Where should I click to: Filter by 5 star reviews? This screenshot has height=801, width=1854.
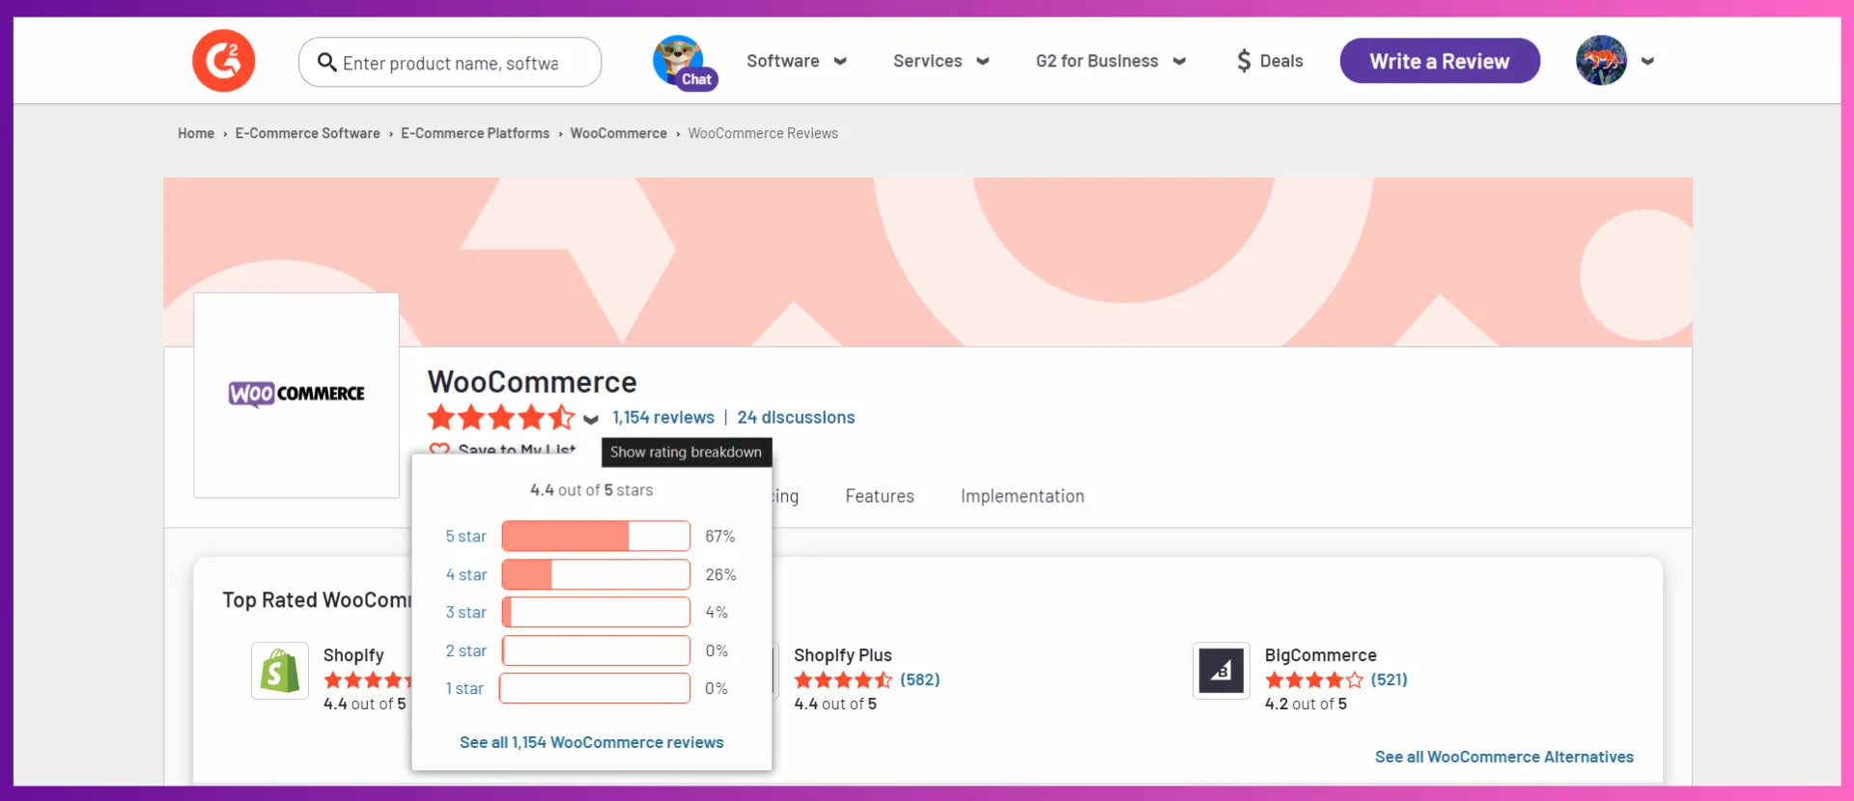(x=466, y=537)
